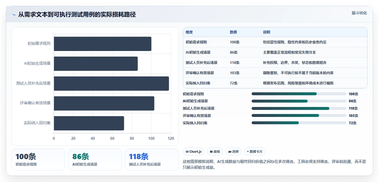Image resolution: width=379 pixels, height=182 pixels.
Task: Click the 实际纳入回归集 label in the progress list
Action: pos(195,123)
